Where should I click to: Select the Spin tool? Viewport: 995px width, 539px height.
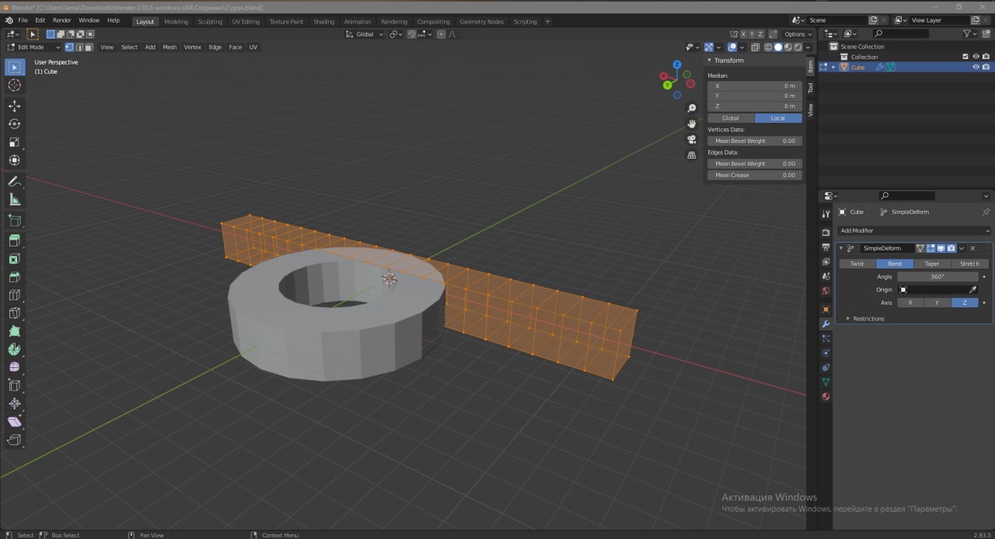[14, 349]
